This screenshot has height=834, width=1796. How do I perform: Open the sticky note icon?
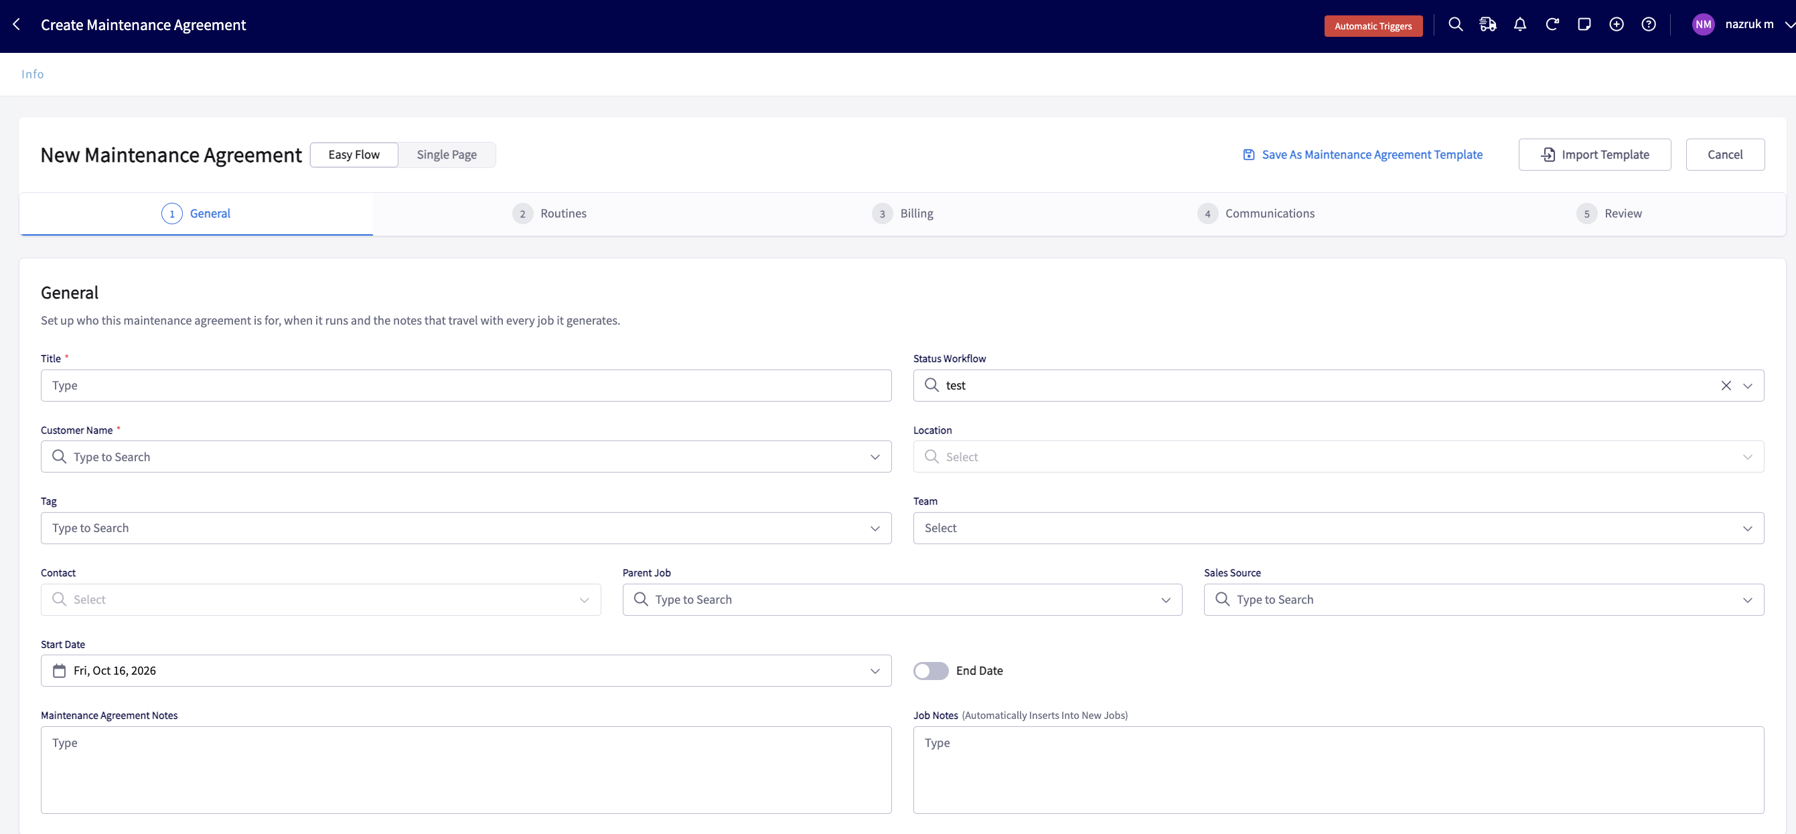click(x=1584, y=24)
